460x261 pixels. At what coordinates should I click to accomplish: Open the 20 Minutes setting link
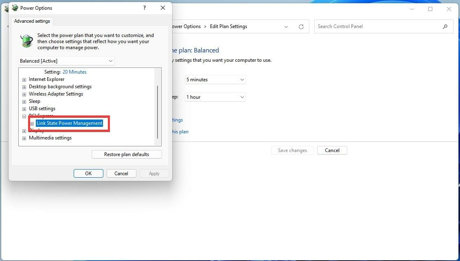point(74,72)
